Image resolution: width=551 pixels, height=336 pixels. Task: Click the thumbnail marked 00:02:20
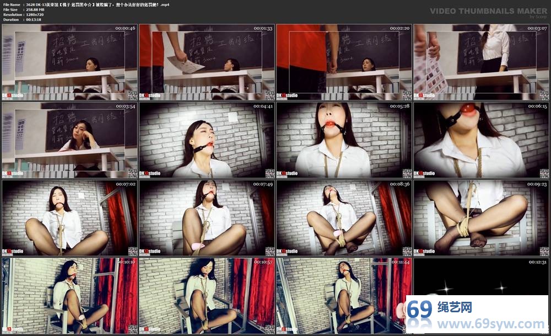point(344,62)
